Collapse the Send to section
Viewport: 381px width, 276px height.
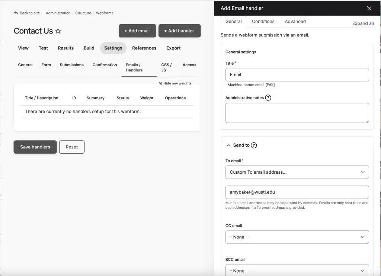pos(228,145)
